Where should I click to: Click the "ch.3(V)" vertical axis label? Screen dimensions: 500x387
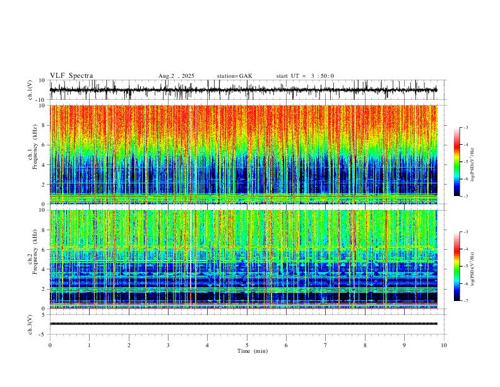pyautogui.click(x=30, y=324)
